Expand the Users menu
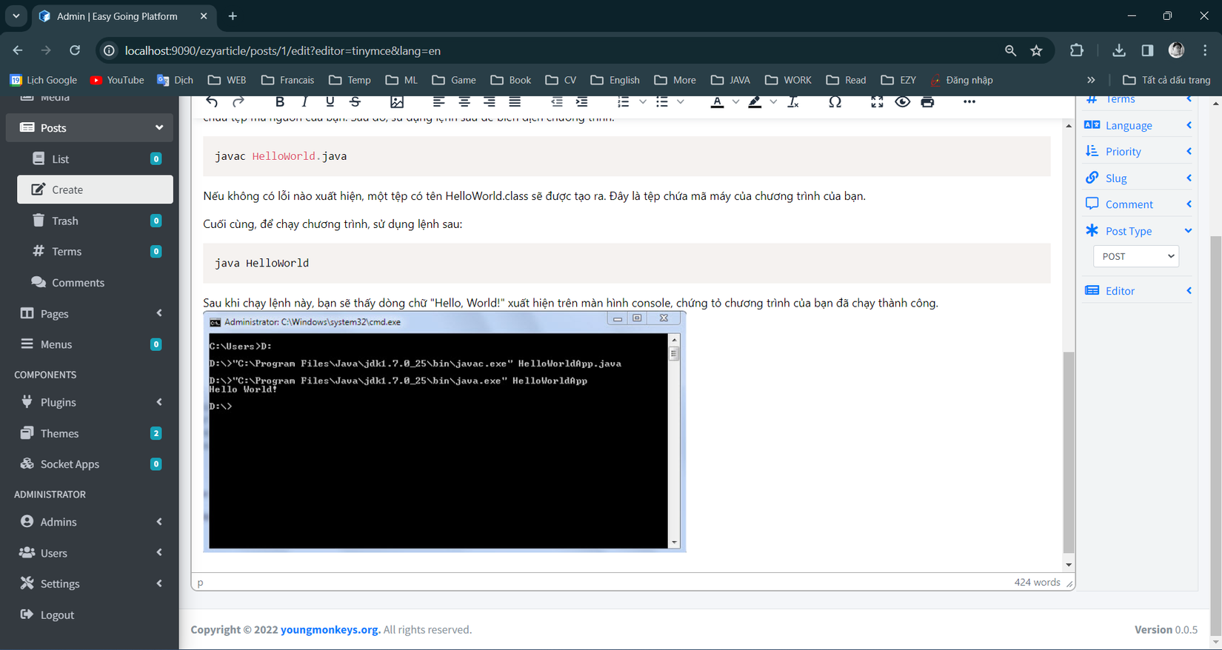Viewport: 1222px width, 650px height. click(x=90, y=553)
